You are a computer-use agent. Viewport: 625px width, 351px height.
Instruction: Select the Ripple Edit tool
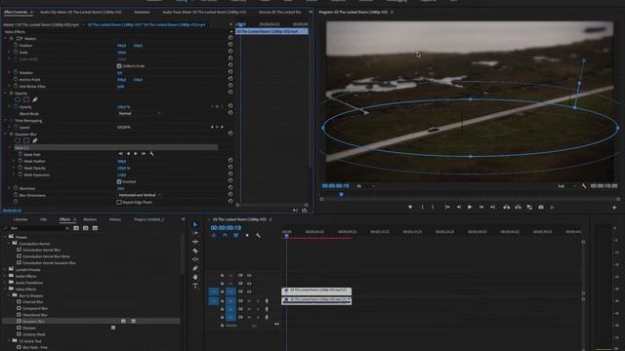pos(195,242)
